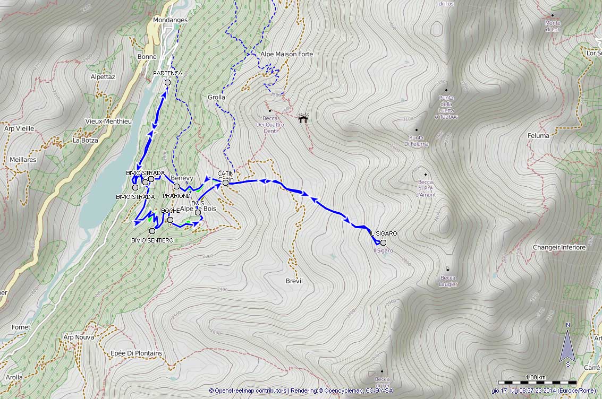Click the Becca Laugier summit dot
602x399 pixels.
tap(448, 269)
